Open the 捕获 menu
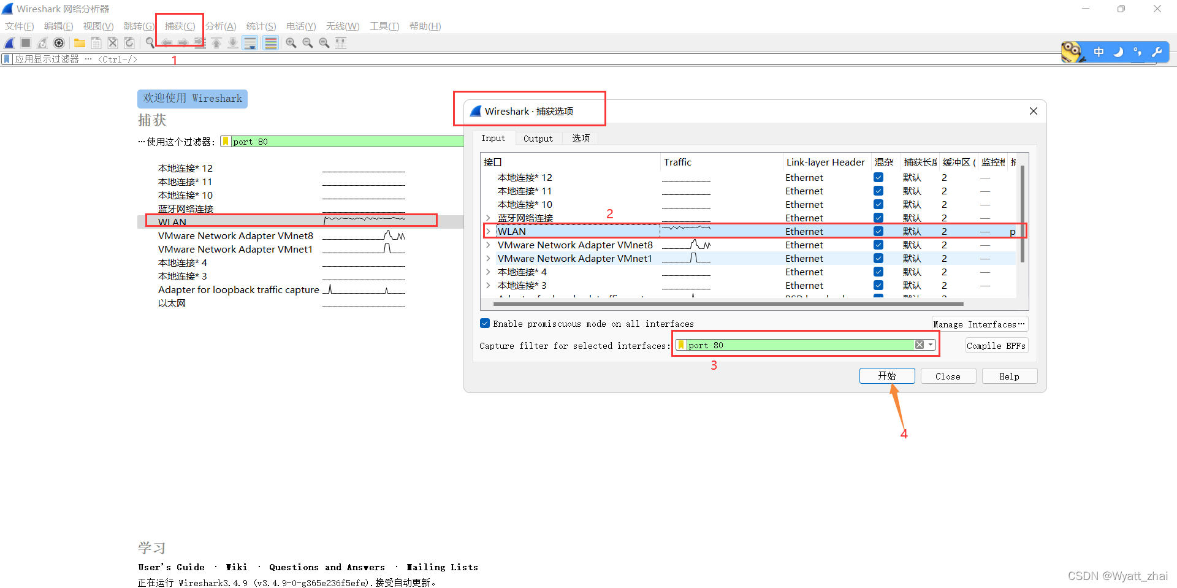This screenshot has width=1177, height=588. tap(180, 26)
